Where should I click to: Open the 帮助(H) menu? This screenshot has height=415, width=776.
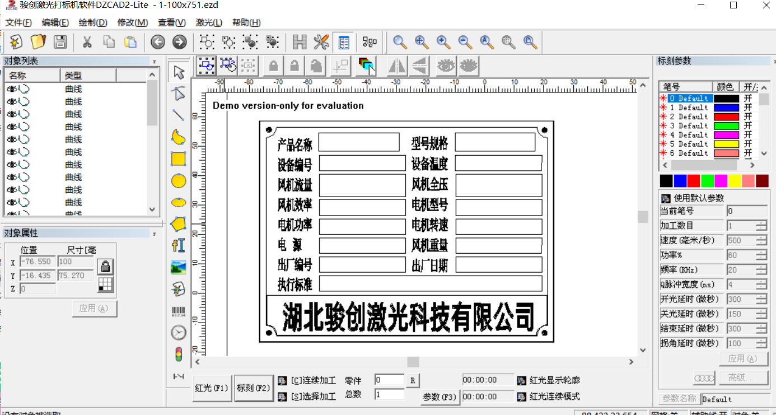point(246,23)
